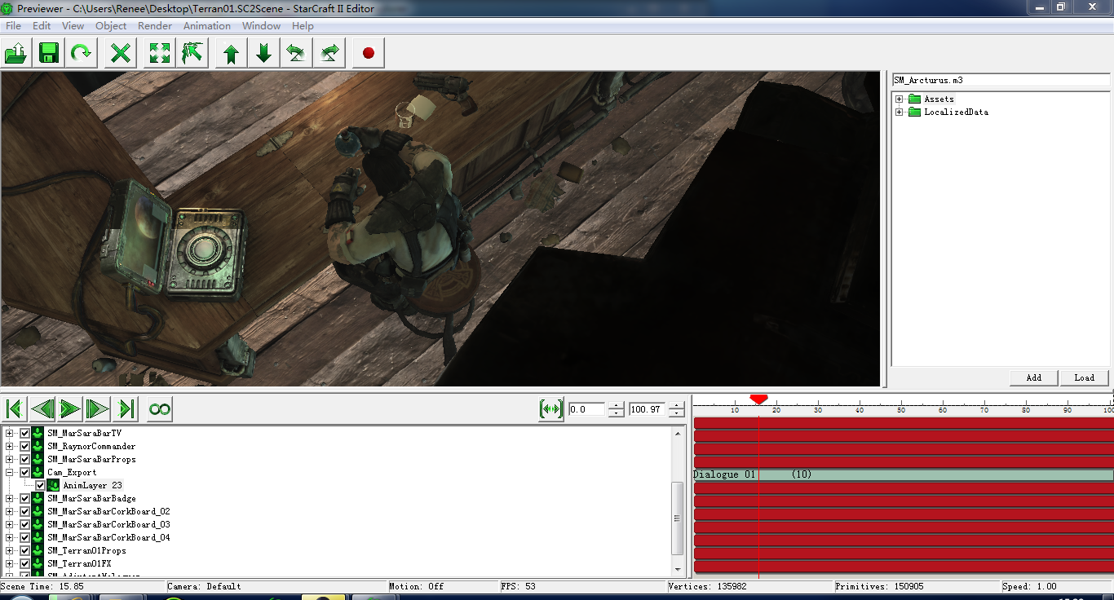Select the SM_MarSaraBarCorkBoard_02 tree row
This screenshot has width=1114, height=600.
[x=108, y=511]
